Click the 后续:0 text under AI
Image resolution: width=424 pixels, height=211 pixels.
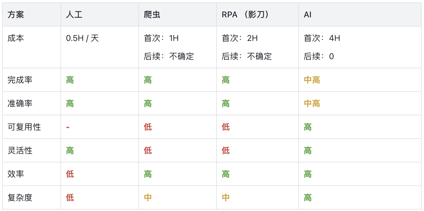(x=319, y=56)
